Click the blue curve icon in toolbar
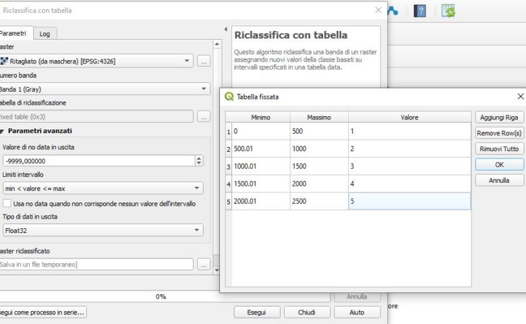 [x=392, y=11]
